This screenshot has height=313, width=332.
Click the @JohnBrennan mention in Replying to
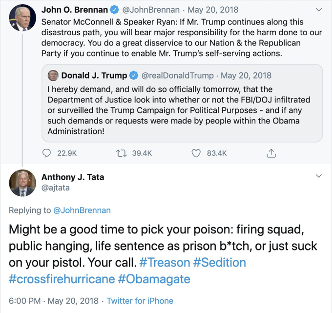[x=81, y=210]
